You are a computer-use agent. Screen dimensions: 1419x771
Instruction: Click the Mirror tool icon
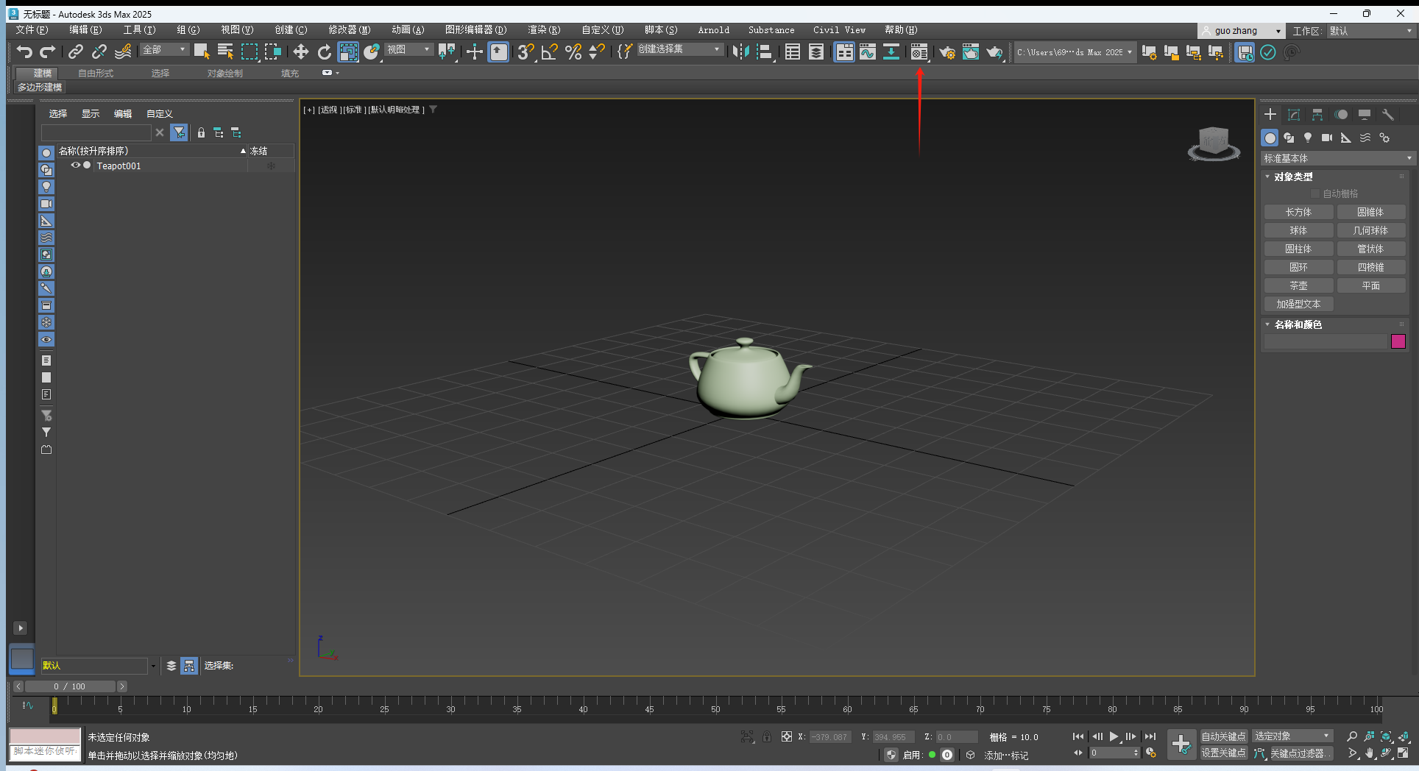pyautogui.click(x=741, y=51)
